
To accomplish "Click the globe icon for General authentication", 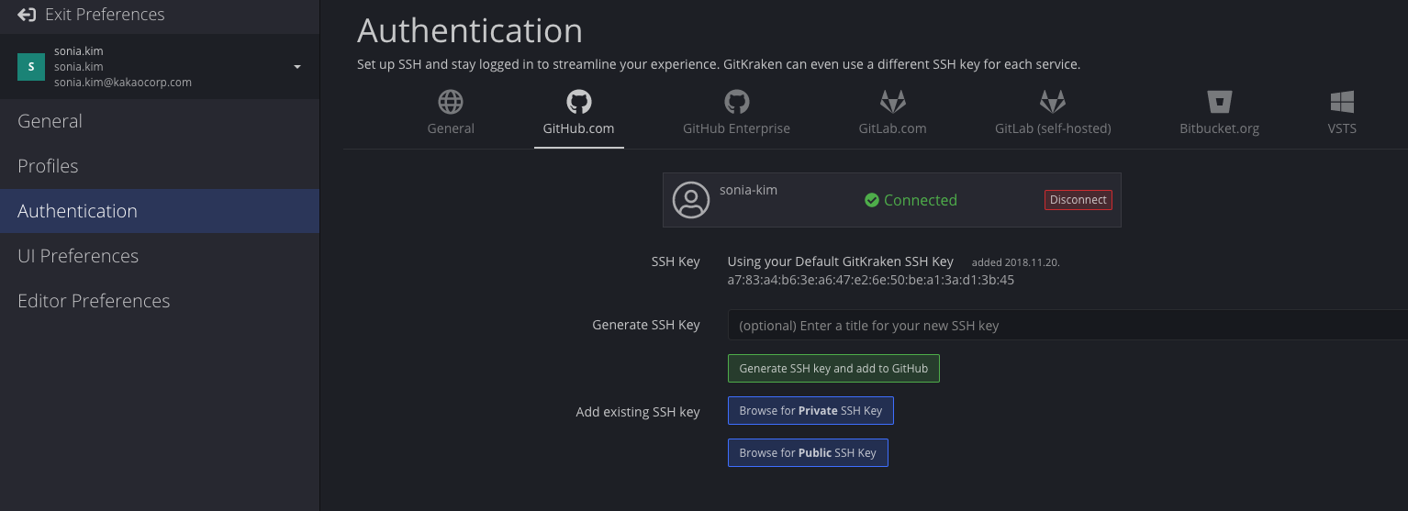I will [x=451, y=101].
